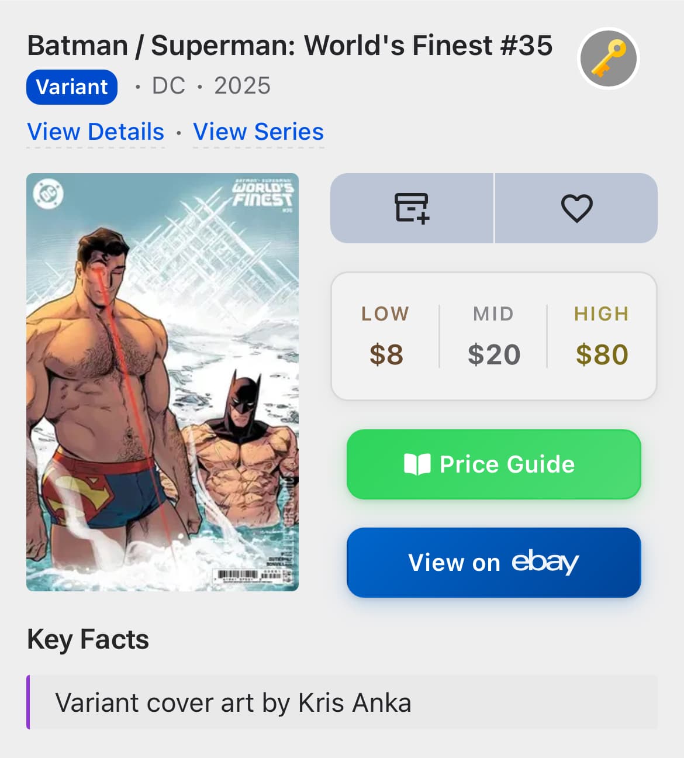Click the Key Facts section heading

(x=88, y=639)
